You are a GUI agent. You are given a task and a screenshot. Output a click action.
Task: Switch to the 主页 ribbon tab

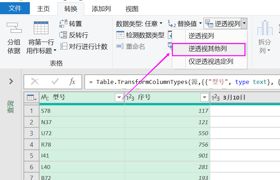point(43,9)
